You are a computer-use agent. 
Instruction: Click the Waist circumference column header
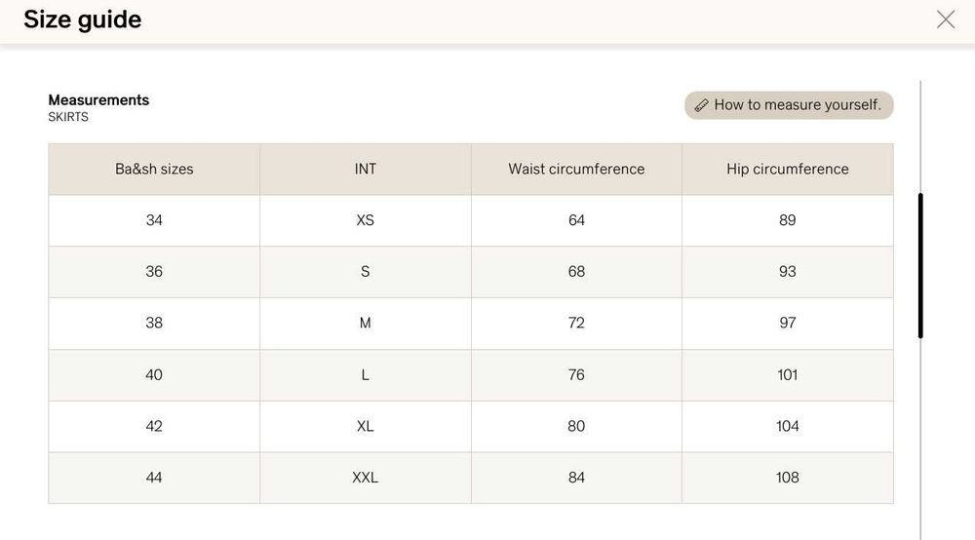pyautogui.click(x=576, y=169)
